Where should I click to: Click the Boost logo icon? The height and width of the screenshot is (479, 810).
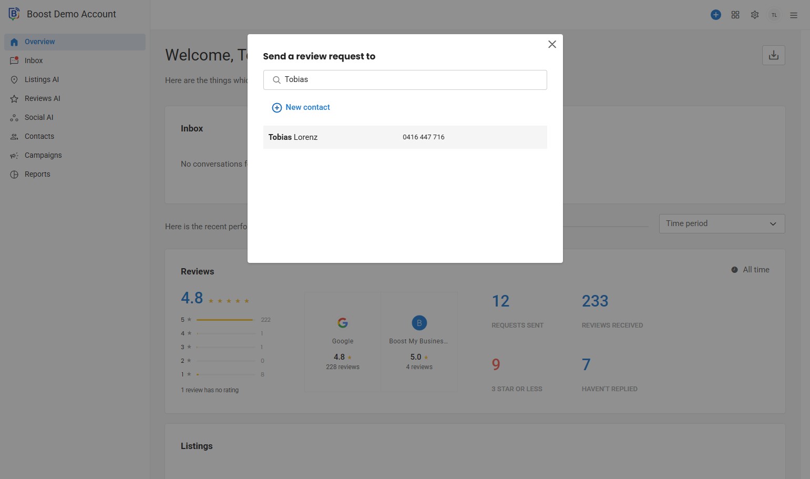click(14, 14)
